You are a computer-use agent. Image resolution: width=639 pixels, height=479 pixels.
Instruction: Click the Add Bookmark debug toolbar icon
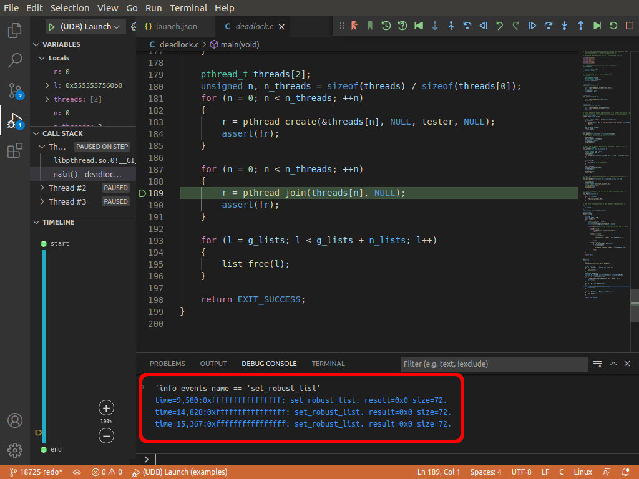pyautogui.click(x=354, y=26)
